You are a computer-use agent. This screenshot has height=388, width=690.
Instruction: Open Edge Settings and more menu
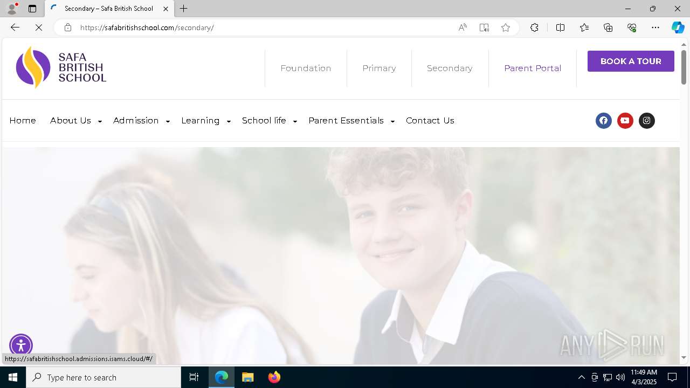click(655, 27)
